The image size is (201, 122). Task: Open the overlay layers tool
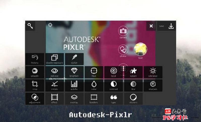(74, 99)
